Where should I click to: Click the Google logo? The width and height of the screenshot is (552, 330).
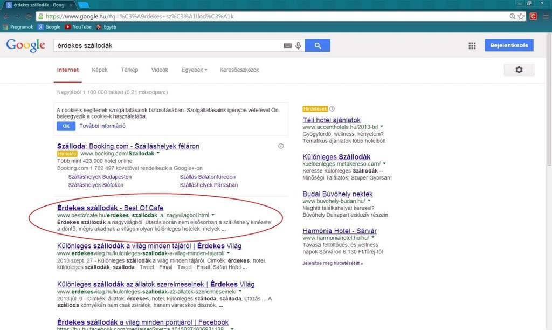26,45
